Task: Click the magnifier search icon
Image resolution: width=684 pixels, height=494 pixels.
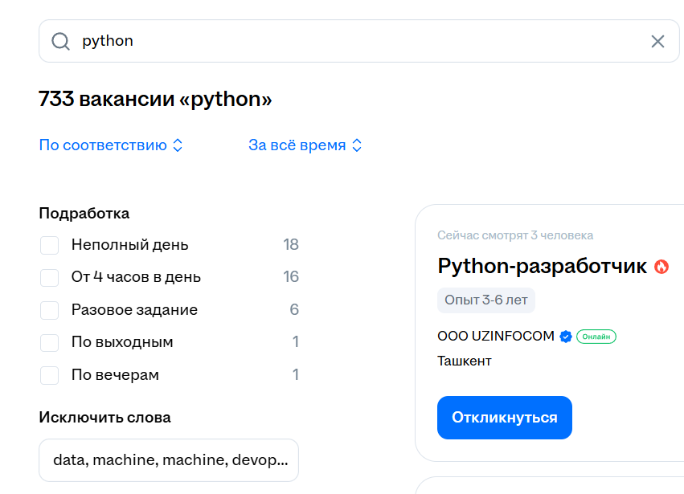Action: click(60, 41)
